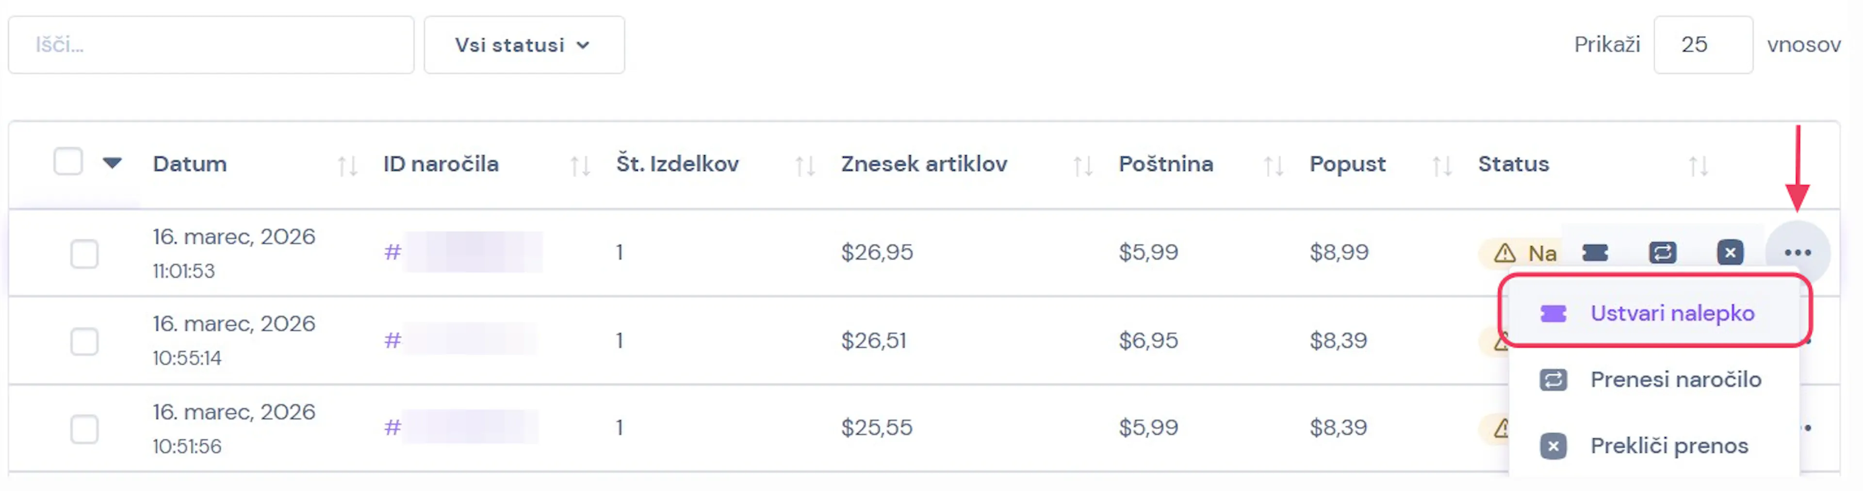Sort by Status column arrows

[1698, 165]
